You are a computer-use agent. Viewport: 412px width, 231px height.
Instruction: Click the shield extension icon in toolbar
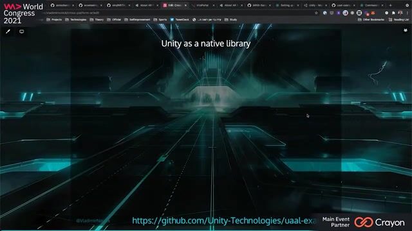coord(332,13)
